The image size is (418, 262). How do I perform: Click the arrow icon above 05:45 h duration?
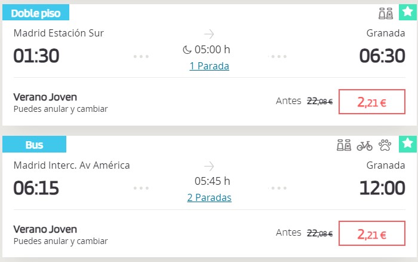tap(209, 166)
